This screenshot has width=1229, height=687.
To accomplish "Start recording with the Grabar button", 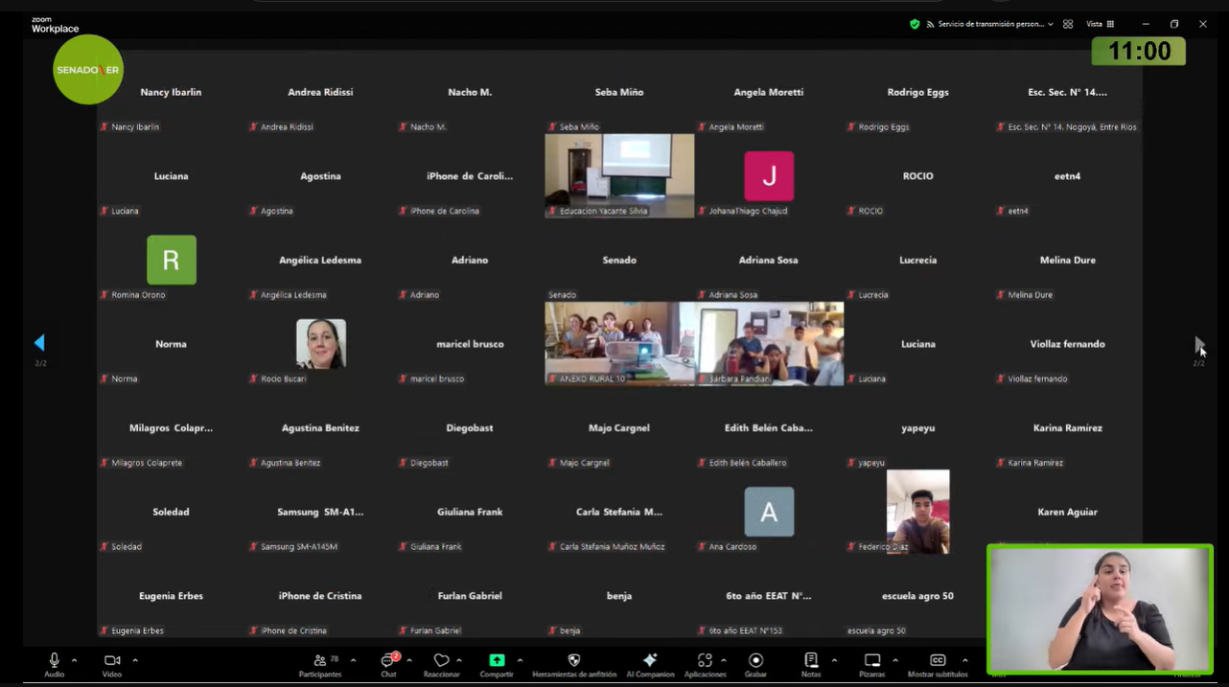I will pos(755,660).
